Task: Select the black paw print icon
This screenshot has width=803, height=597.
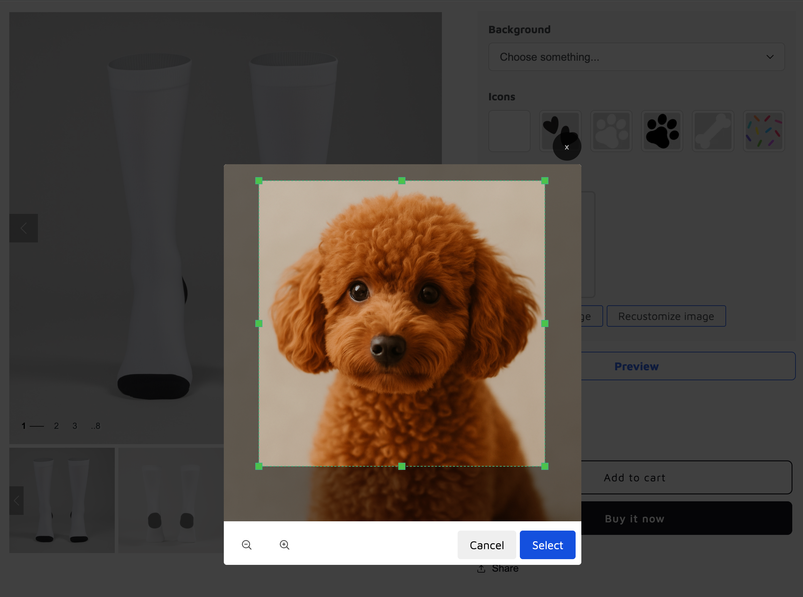Action: click(x=662, y=131)
